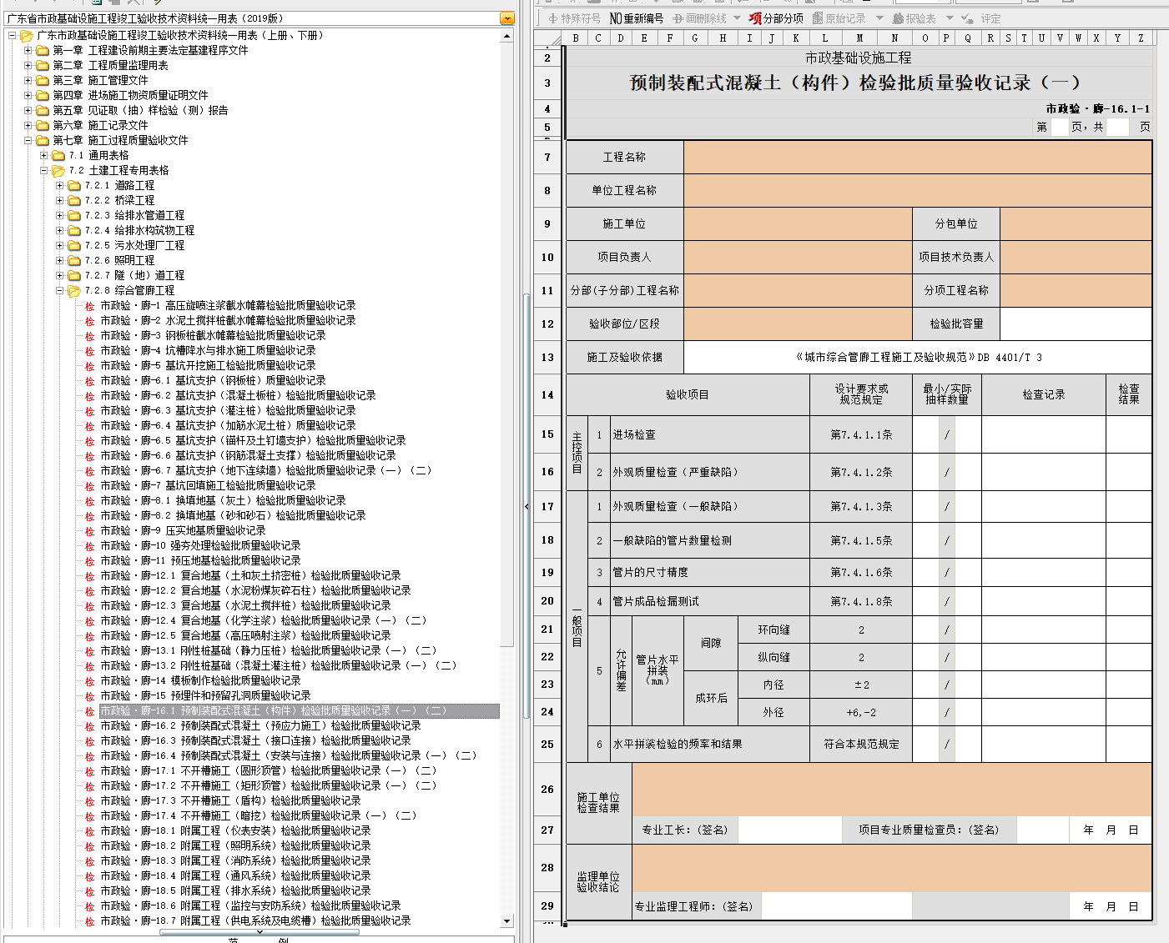Open 廊-16.3 预制装配式混凝土(接口连接) record
The image size is (1169, 943).
[x=255, y=740]
